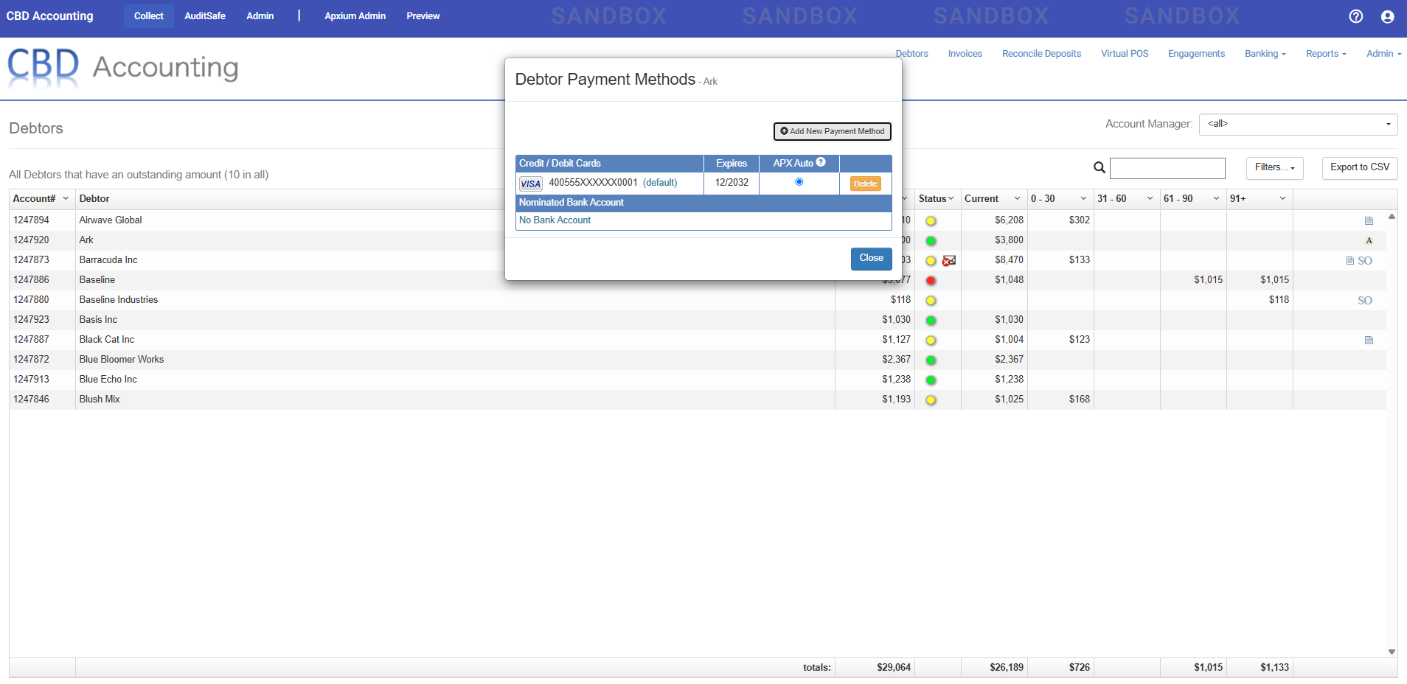Click the No Bank Account link
The image size is (1407, 684).
555,220
